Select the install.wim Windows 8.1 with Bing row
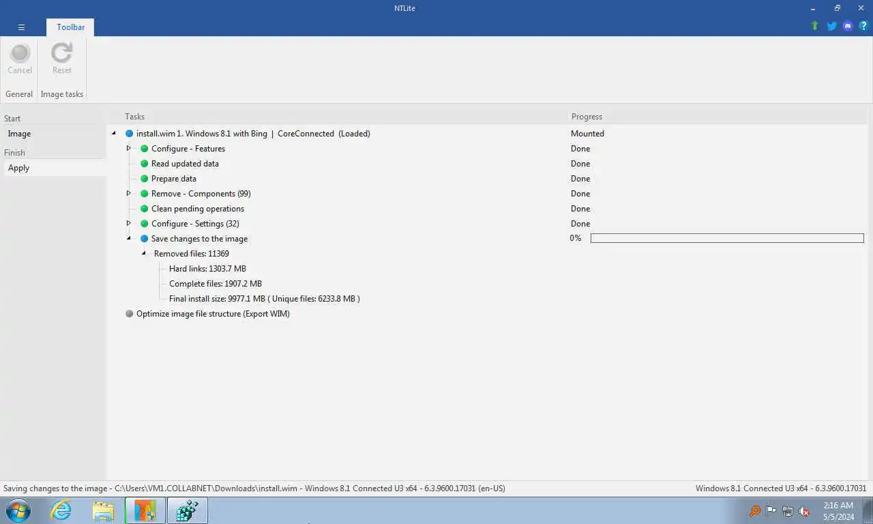The image size is (873, 524). pyautogui.click(x=253, y=134)
